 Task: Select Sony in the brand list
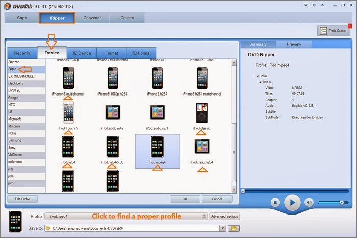tap(26, 148)
